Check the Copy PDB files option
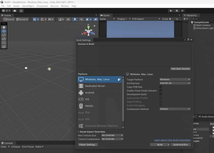The width and height of the screenshot is (214, 153). point(161,87)
